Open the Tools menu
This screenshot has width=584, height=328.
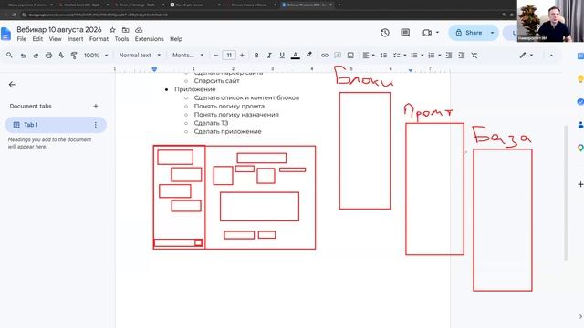tap(121, 39)
